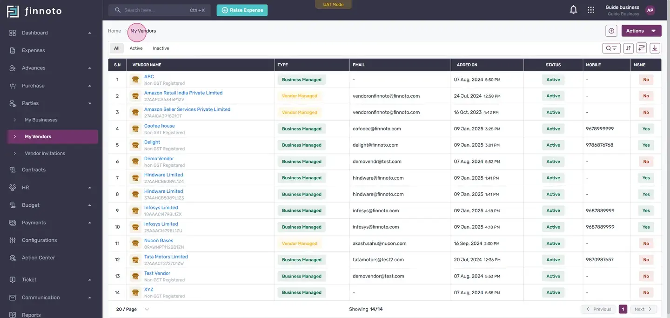Viewport: 670px width, 318px height.
Task: Click the Delight vendor link
Action: pyautogui.click(x=152, y=142)
